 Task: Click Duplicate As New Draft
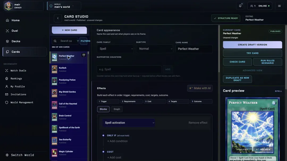[x=237, y=79]
